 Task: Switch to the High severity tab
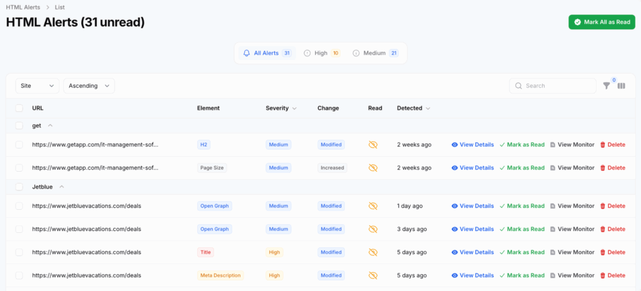(322, 53)
